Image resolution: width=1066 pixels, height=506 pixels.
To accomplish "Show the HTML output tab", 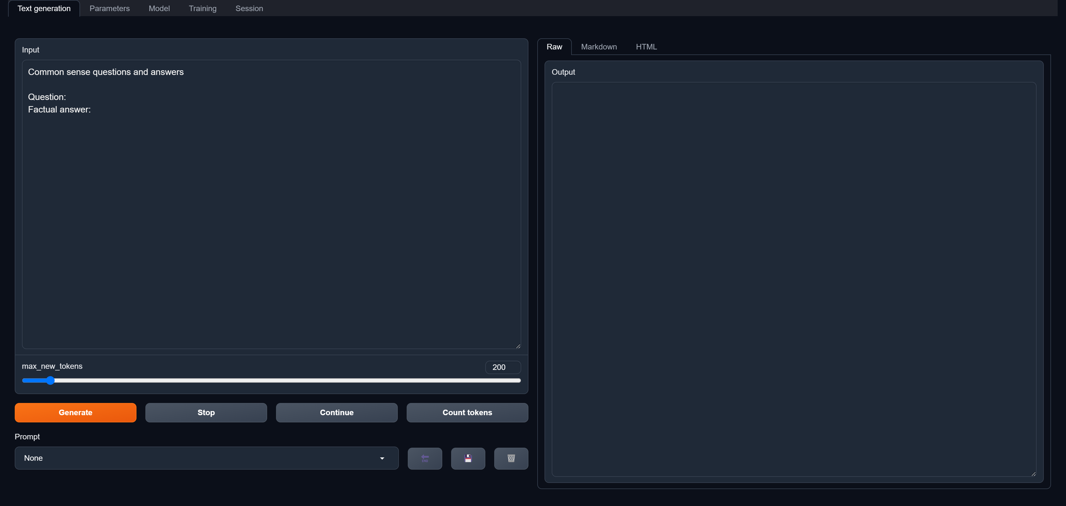I will click(646, 47).
